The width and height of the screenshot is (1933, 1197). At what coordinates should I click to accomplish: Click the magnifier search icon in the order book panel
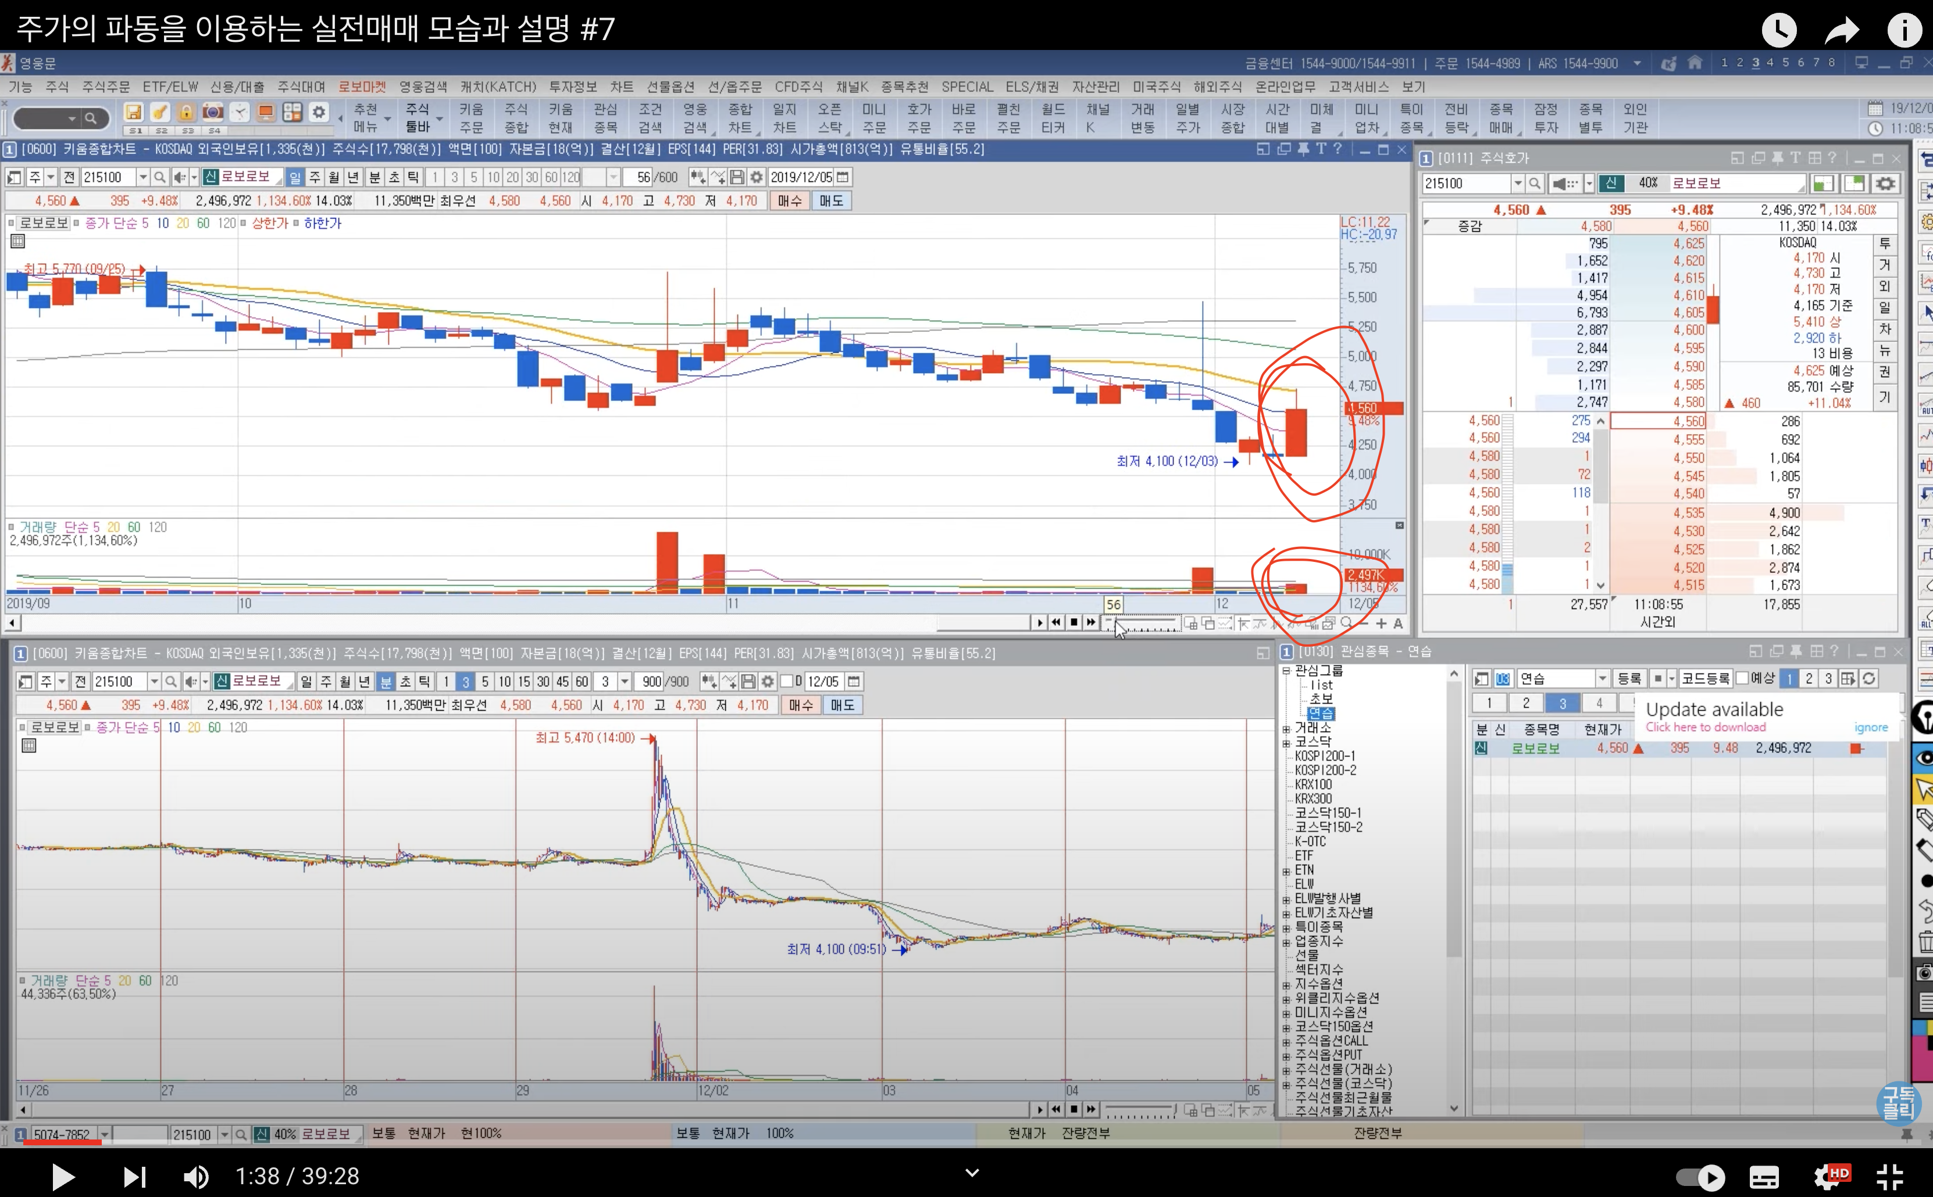click(1535, 184)
